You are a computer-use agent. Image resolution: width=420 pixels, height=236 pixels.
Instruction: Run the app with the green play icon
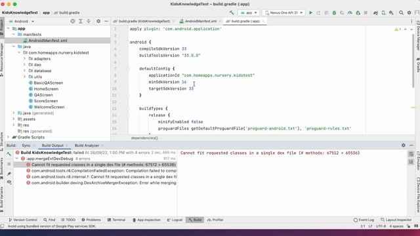point(310,12)
